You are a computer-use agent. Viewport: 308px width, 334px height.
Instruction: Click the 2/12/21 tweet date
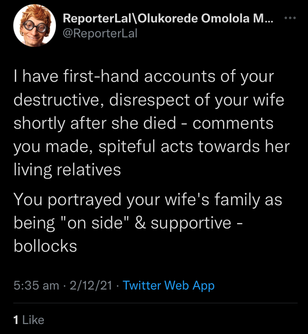point(91,285)
